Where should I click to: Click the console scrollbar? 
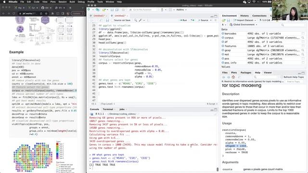point(218,169)
